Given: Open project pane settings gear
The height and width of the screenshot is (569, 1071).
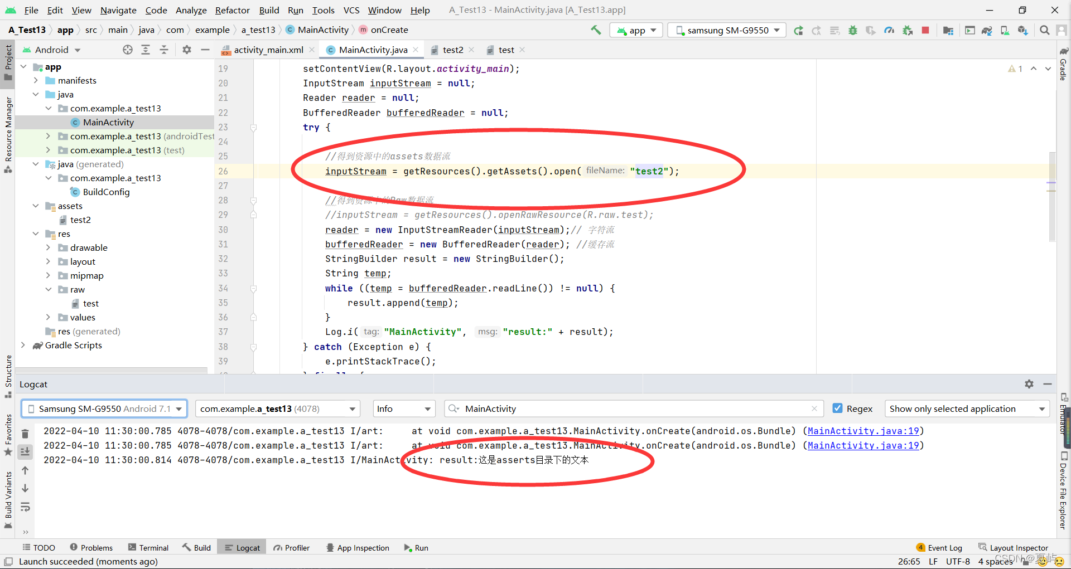Looking at the screenshot, I should pyautogui.click(x=187, y=50).
